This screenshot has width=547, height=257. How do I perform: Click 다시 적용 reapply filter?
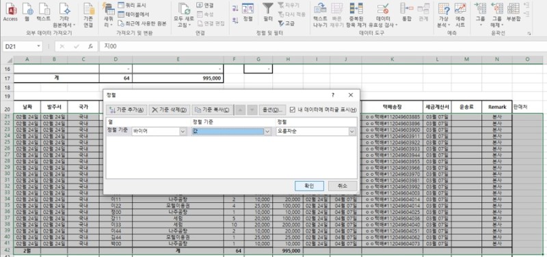292,14
